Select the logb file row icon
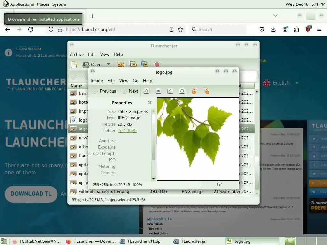 point(73,120)
